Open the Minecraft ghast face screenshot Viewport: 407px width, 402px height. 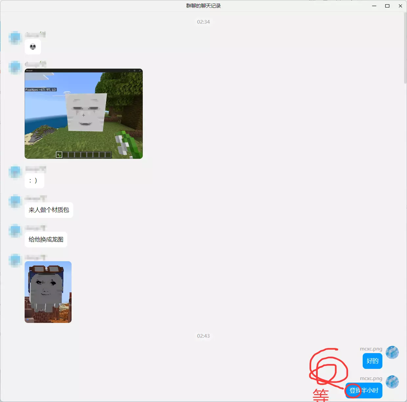tap(84, 114)
